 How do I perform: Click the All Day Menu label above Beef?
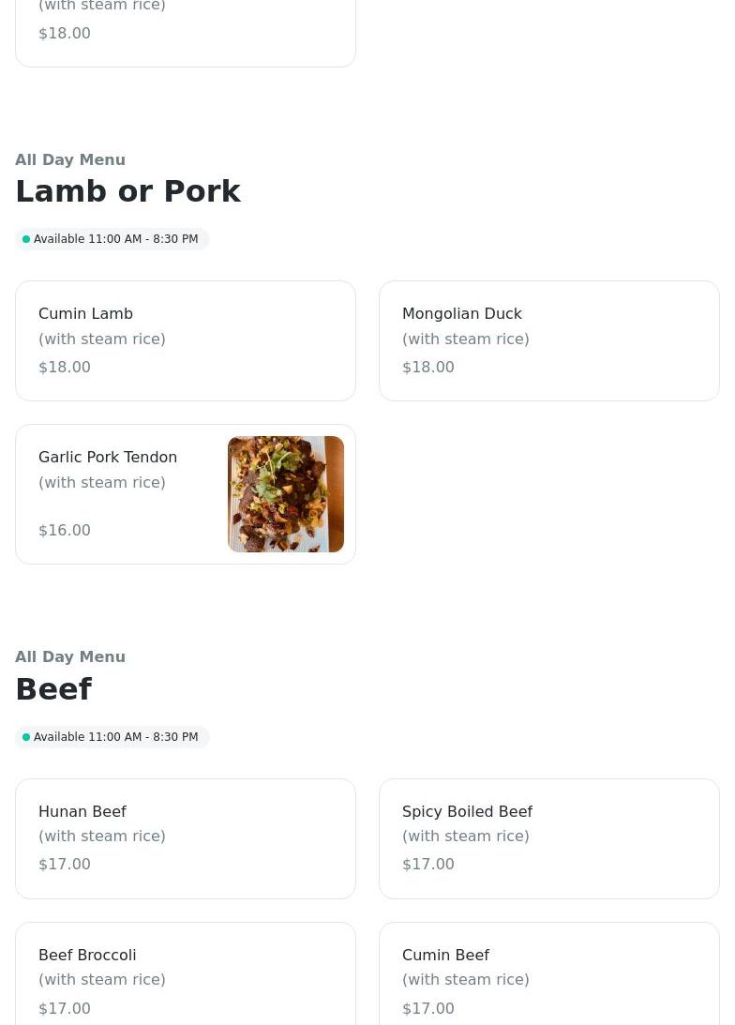(70, 657)
